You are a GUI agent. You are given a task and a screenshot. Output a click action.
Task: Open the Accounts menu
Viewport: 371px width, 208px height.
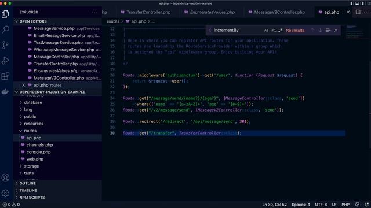point(5,178)
